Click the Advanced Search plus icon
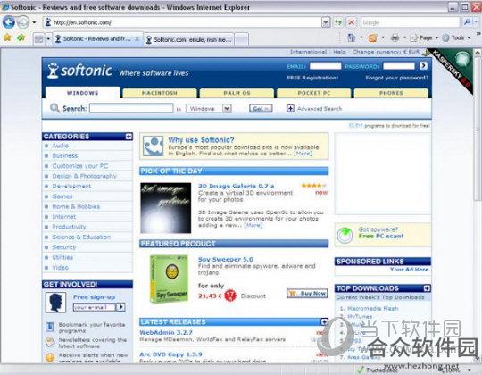 pyautogui.click(x=290, y=109)
